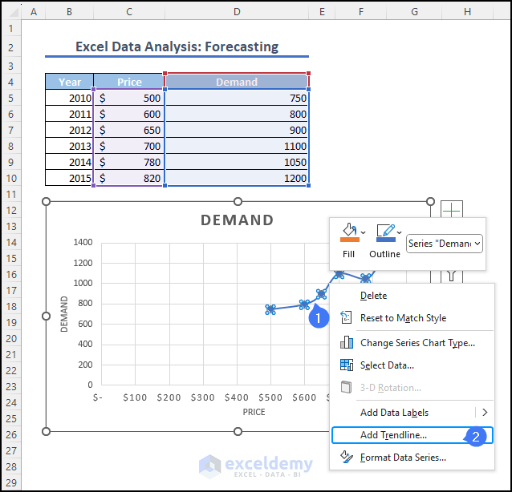Viewport: 512px width, 492px height.
Task: Click the column H header
Action: point(467,12)
